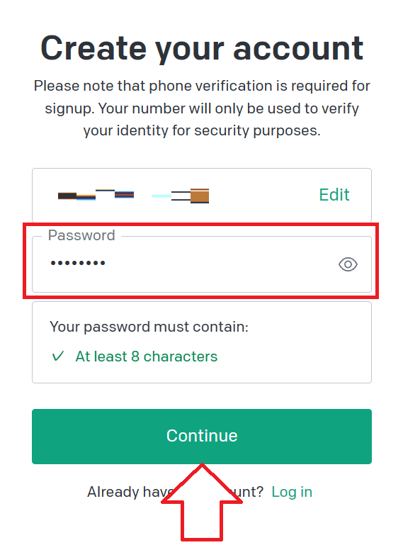The image size is (403, 545).
Task: Show the password with the eye icon
Action: coord(348,264)
